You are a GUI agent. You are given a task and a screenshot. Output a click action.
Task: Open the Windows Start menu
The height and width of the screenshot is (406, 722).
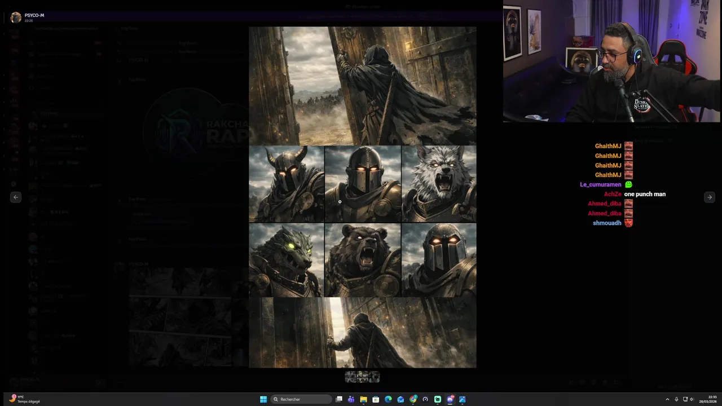pyautogui.click(x=263, y=399)
